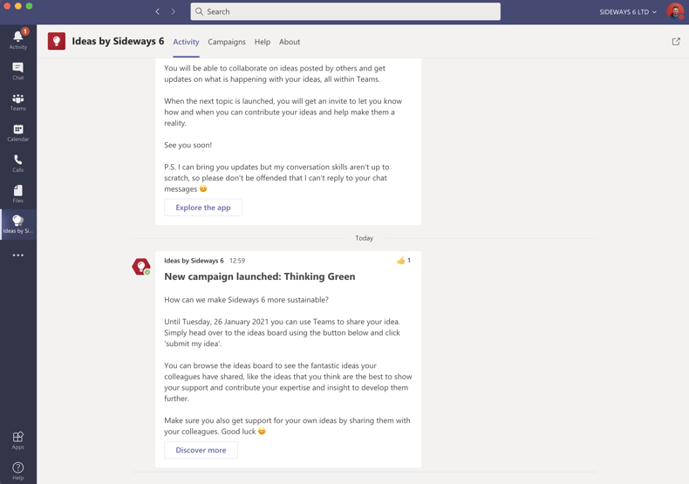Open Teams in the left sidebar
The height and width of the screenshot is (484, 689).
pos(18,102)
